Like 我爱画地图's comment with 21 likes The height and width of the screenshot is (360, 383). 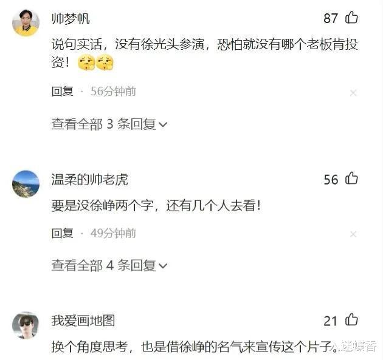pyautogui.click(x=351, y=319)
